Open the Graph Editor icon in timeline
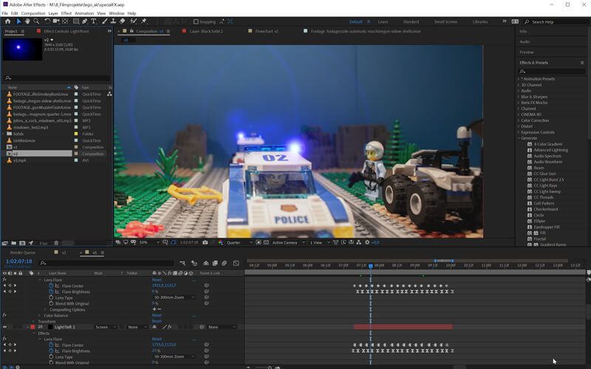This screenshot has height=369, width=591. tap(236, 263)
